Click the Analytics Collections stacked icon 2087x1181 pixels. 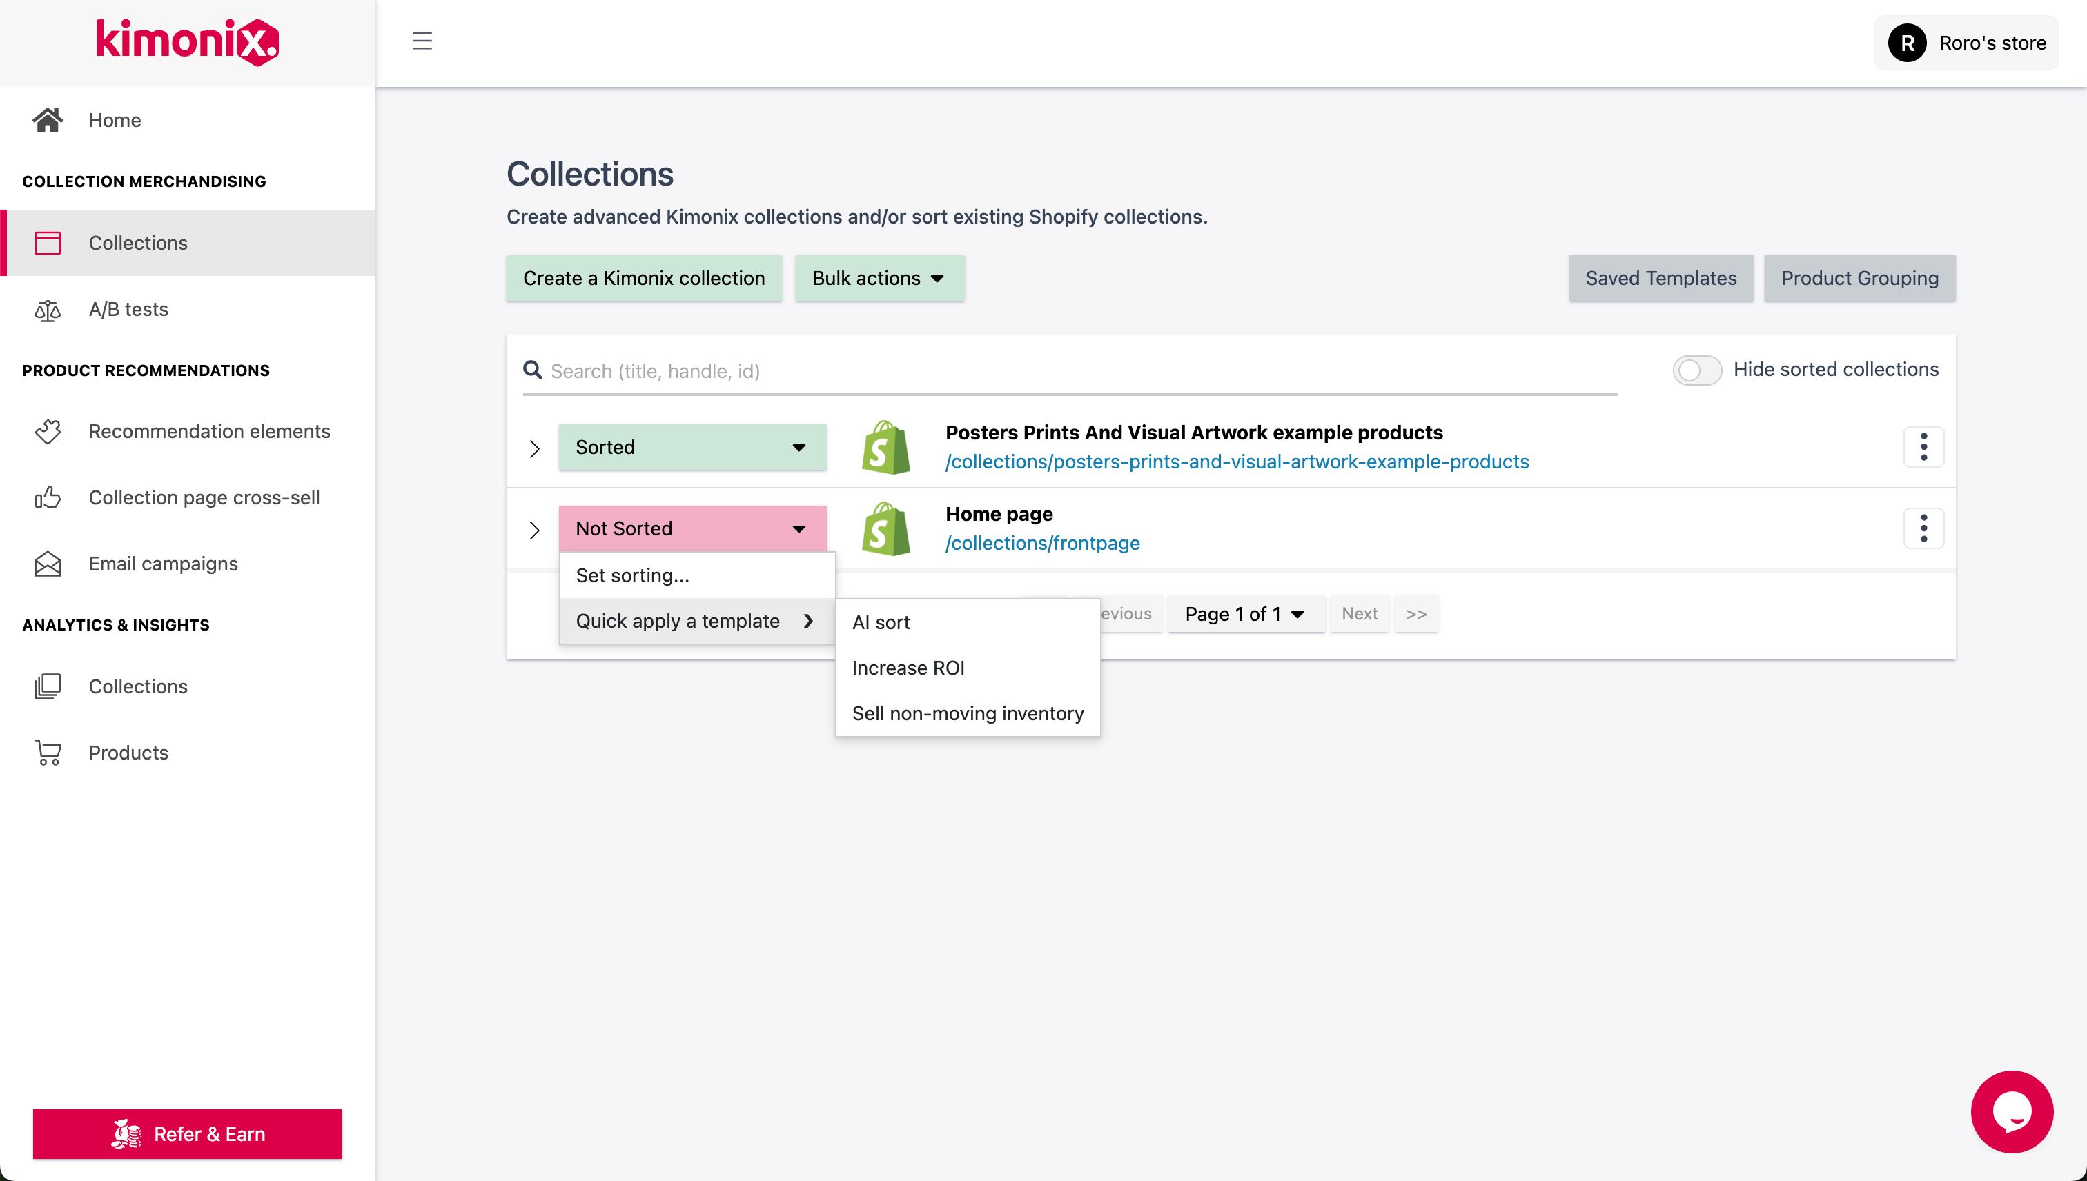click(x=47, y=686)
